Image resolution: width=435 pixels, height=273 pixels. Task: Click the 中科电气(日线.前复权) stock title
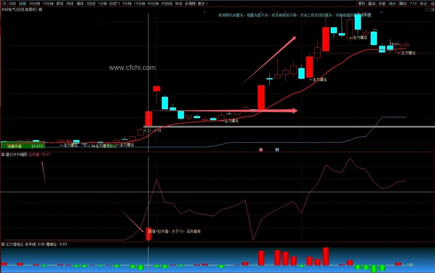(19, 9)
